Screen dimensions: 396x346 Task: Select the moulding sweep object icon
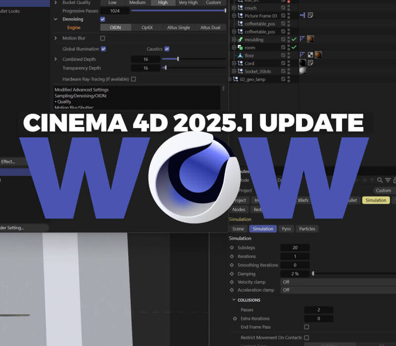click(240, 40)
